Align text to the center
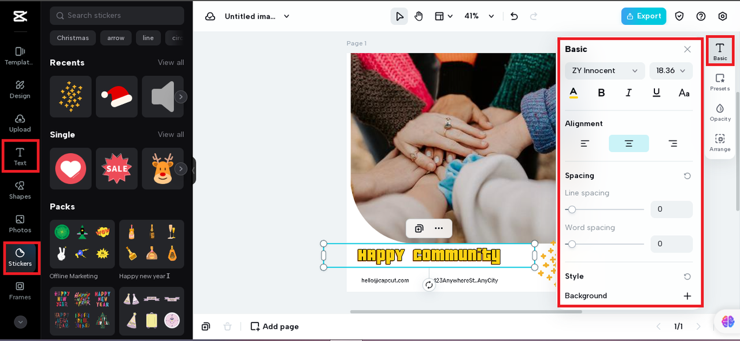 tap(629, 143)
